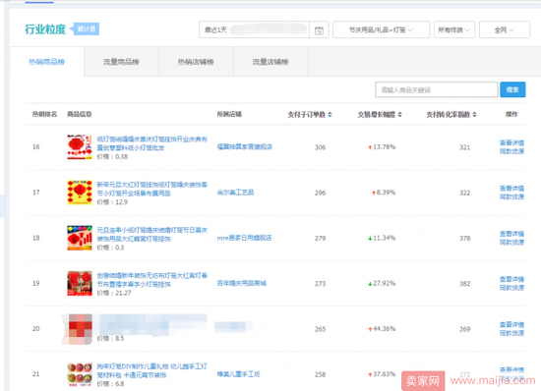The width and height of the screenshot is (541, 391).
Task: Open rank 16 product thumbnail
Action: coord(80,146)
